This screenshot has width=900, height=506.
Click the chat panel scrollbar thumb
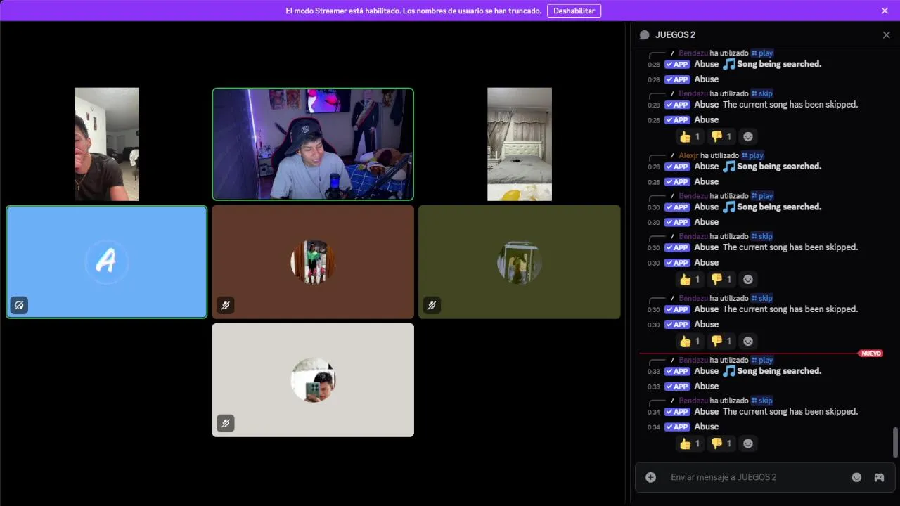[895, 441]
